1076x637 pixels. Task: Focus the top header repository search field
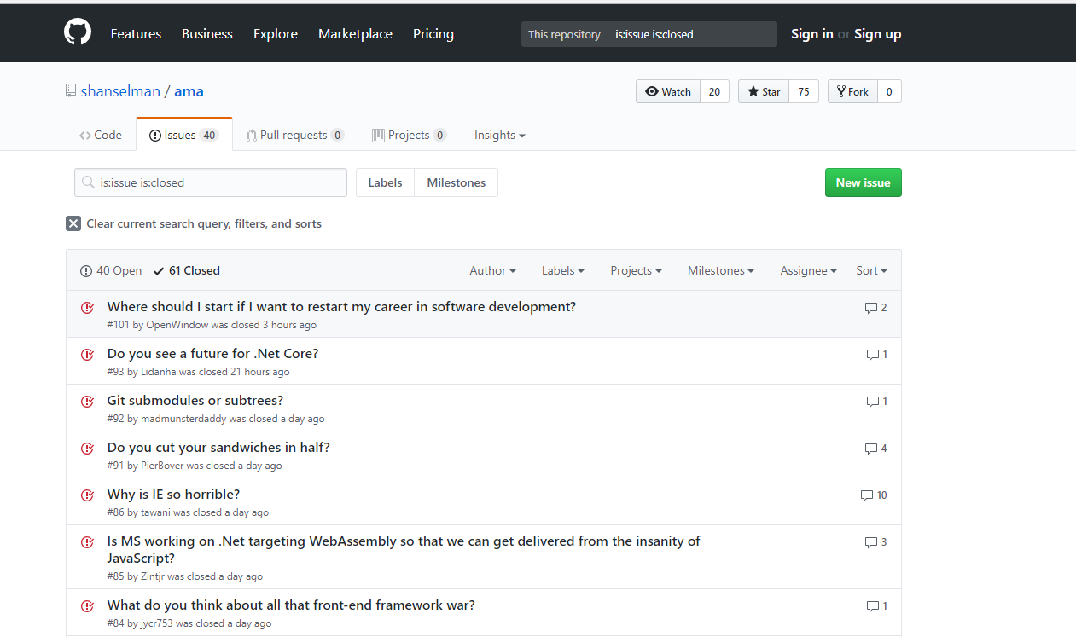(x=692, y=34)
